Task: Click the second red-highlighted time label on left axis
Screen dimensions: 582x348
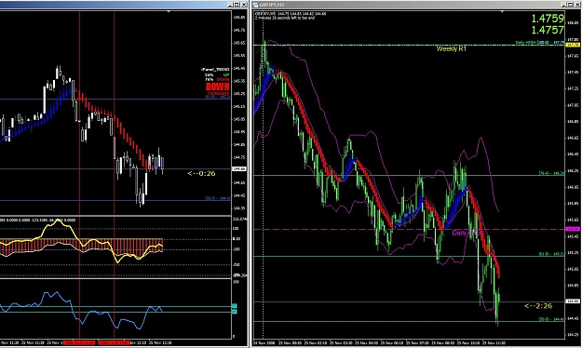Action: 114,342
